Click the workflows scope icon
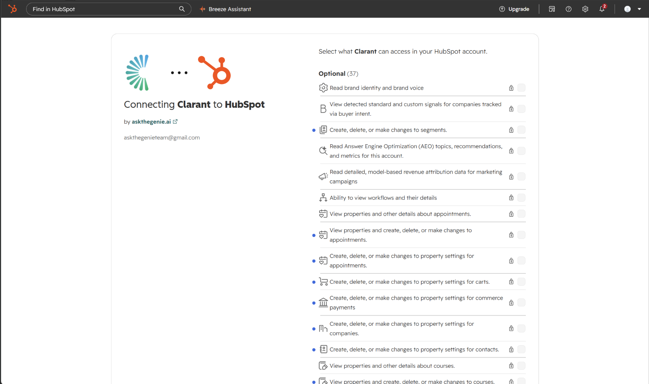 tap(323, 197)
